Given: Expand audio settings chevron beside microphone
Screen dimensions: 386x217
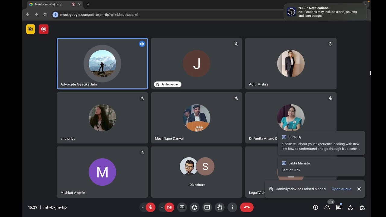Looking at the screenshot, I should 143,207.
